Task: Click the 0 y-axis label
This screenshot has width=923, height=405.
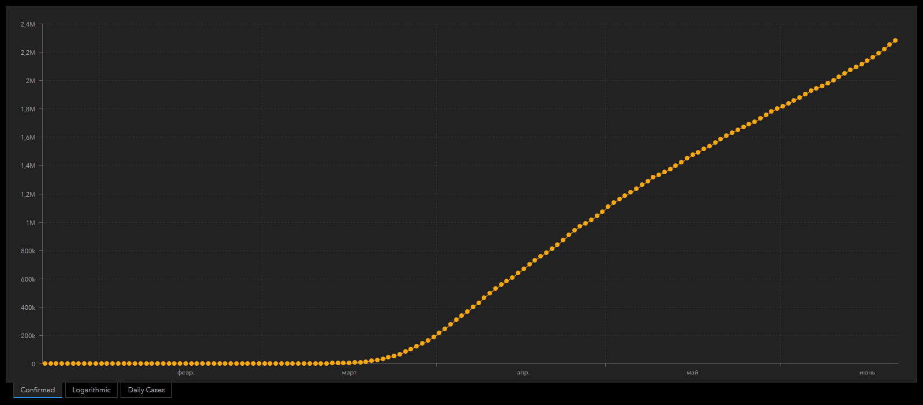Action: pyautogui.click(x=33, y=364)
